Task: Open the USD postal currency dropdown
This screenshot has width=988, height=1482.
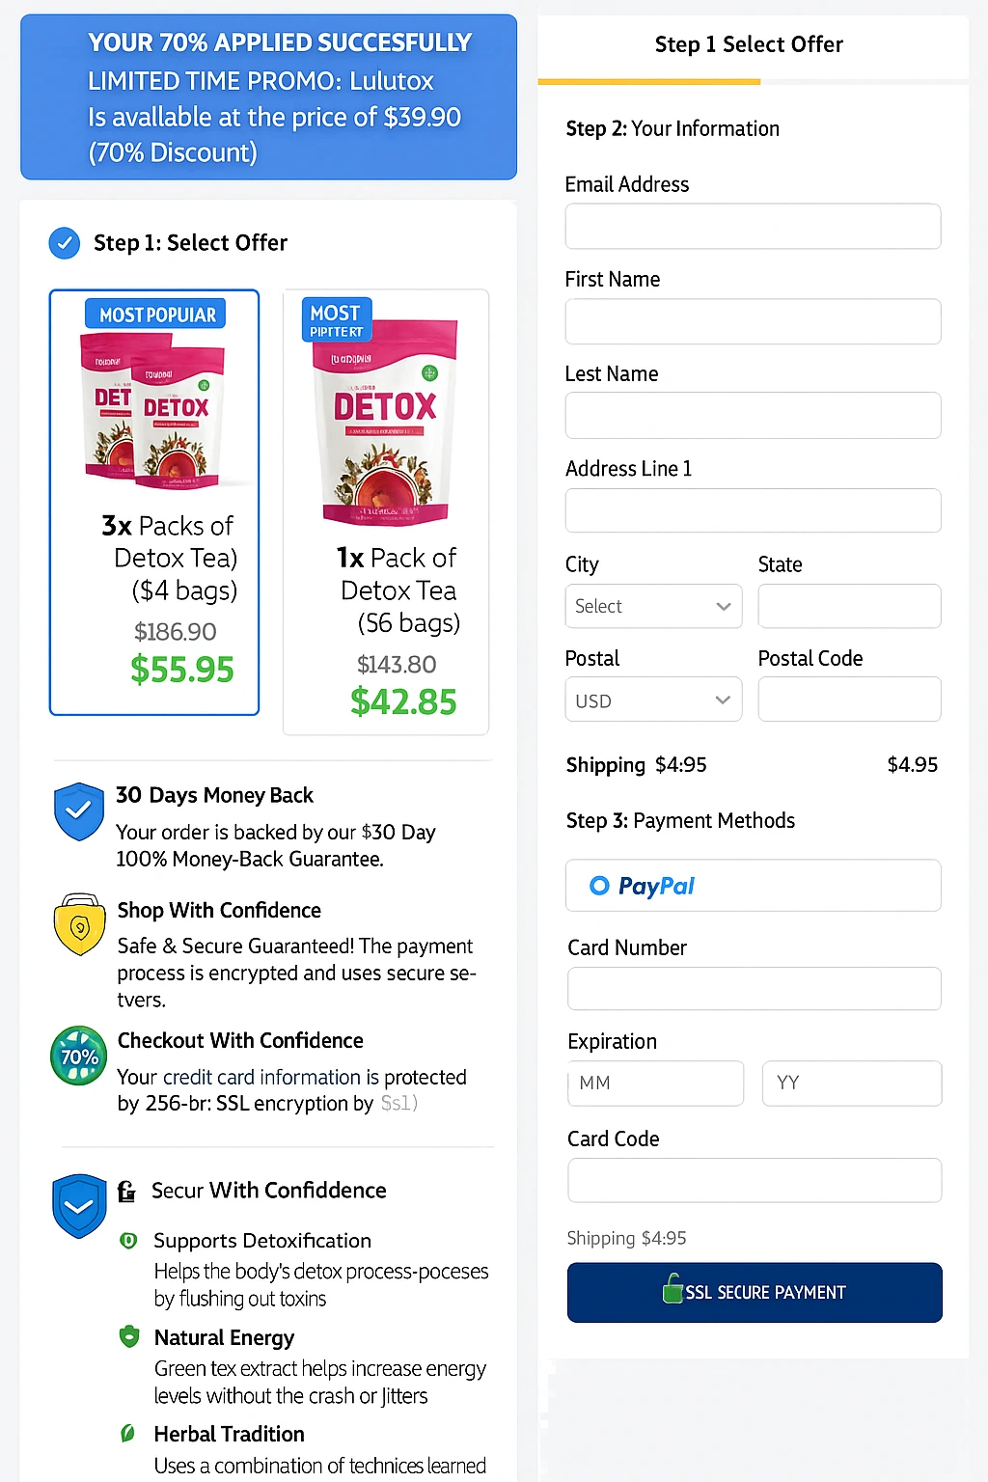Action: 653,699
